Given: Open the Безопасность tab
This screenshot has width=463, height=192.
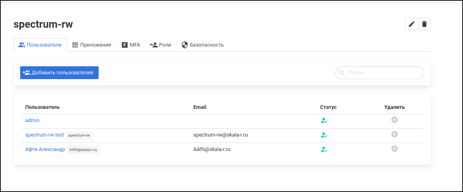Looking at the screenshot, I should pyautogui.click(x=203, y=45).
